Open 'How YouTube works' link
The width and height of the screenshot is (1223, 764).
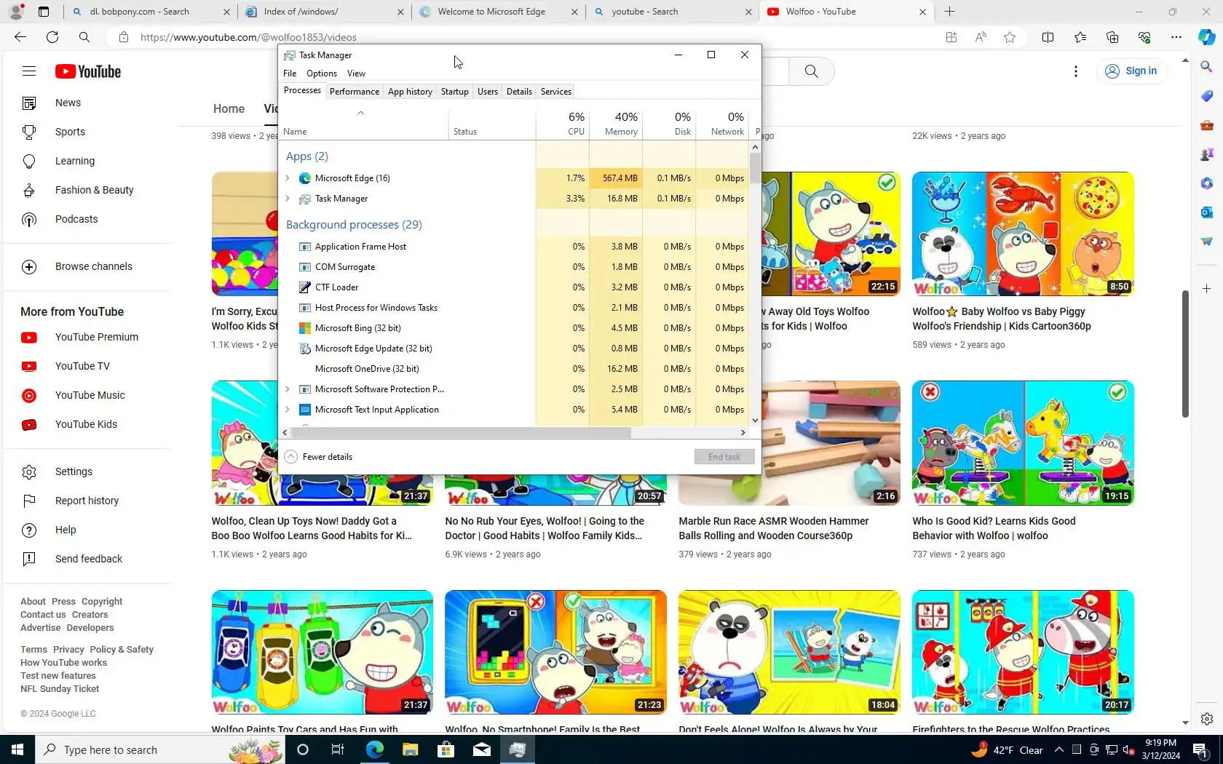[63, 663]
